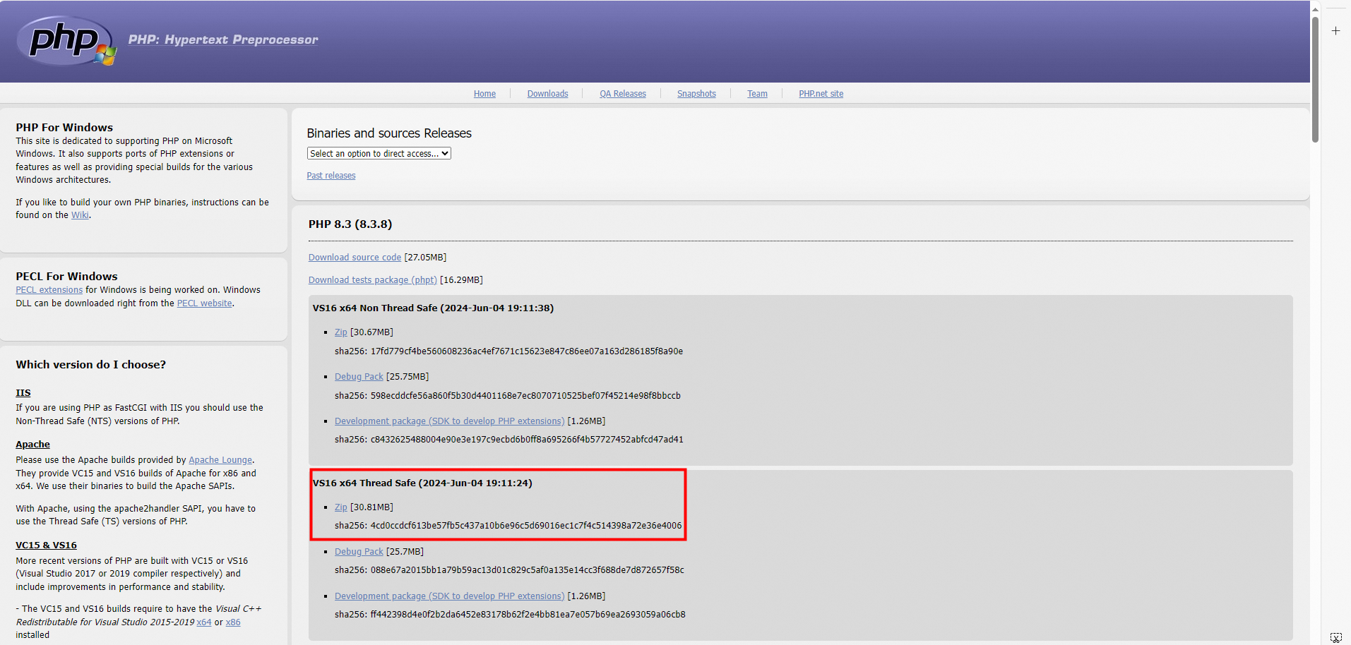
Task: Visit the PHP.net site link
Action: coord(821,94)
